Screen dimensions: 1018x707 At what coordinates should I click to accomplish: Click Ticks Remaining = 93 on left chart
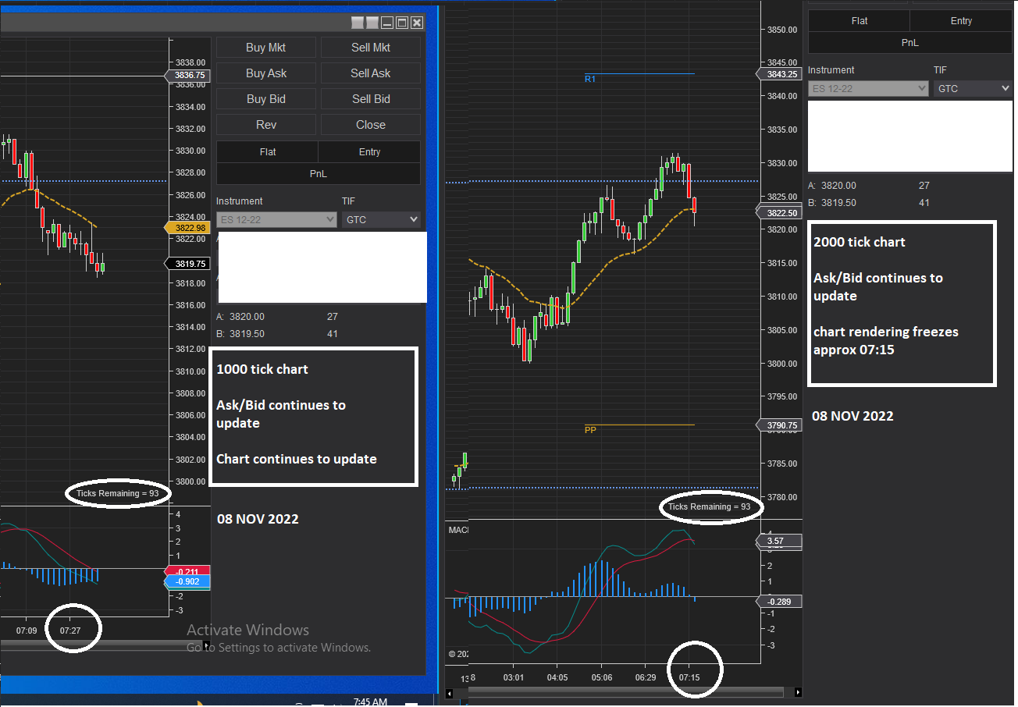117,493
